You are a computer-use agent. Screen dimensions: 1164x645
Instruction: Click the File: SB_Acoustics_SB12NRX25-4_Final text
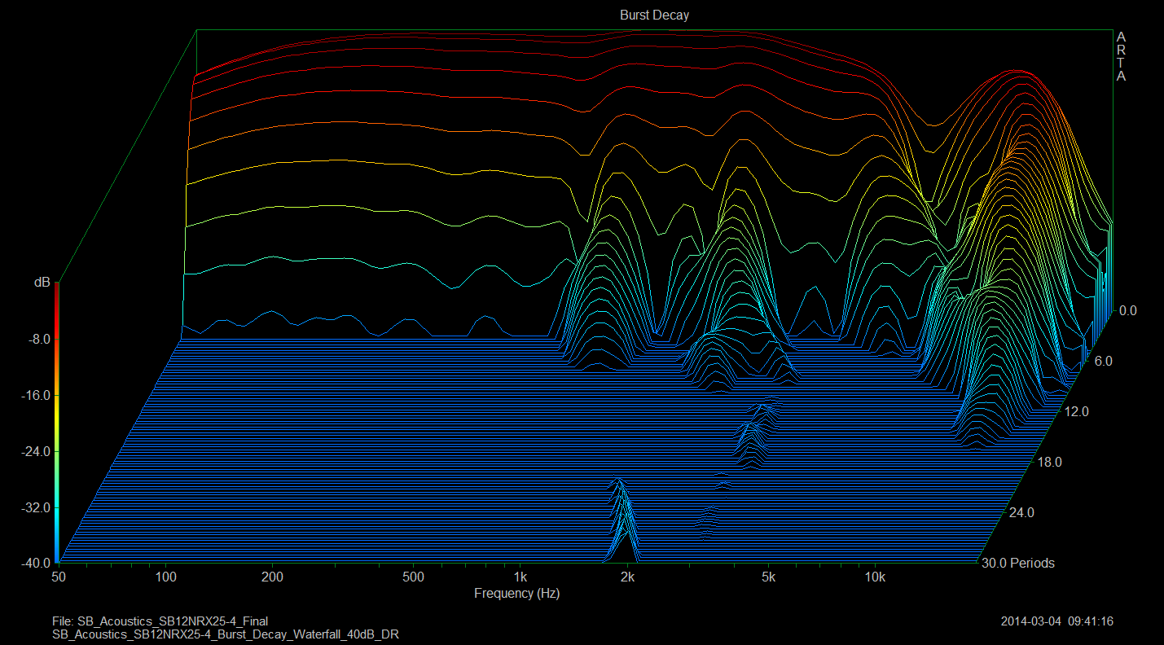click(x=160, y=621)
